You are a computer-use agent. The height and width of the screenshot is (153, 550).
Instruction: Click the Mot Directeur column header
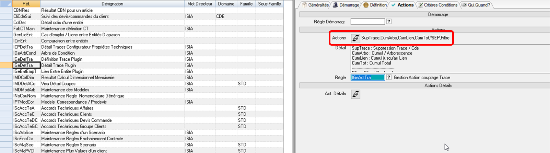(200, 4)
